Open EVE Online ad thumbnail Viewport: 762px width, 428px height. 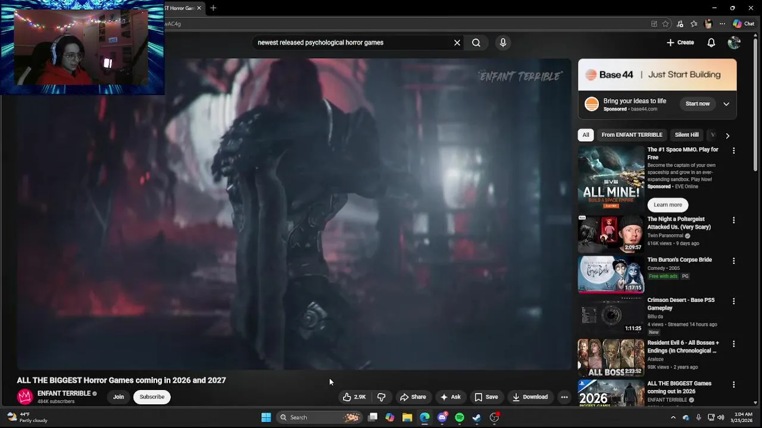coord(611,178)
